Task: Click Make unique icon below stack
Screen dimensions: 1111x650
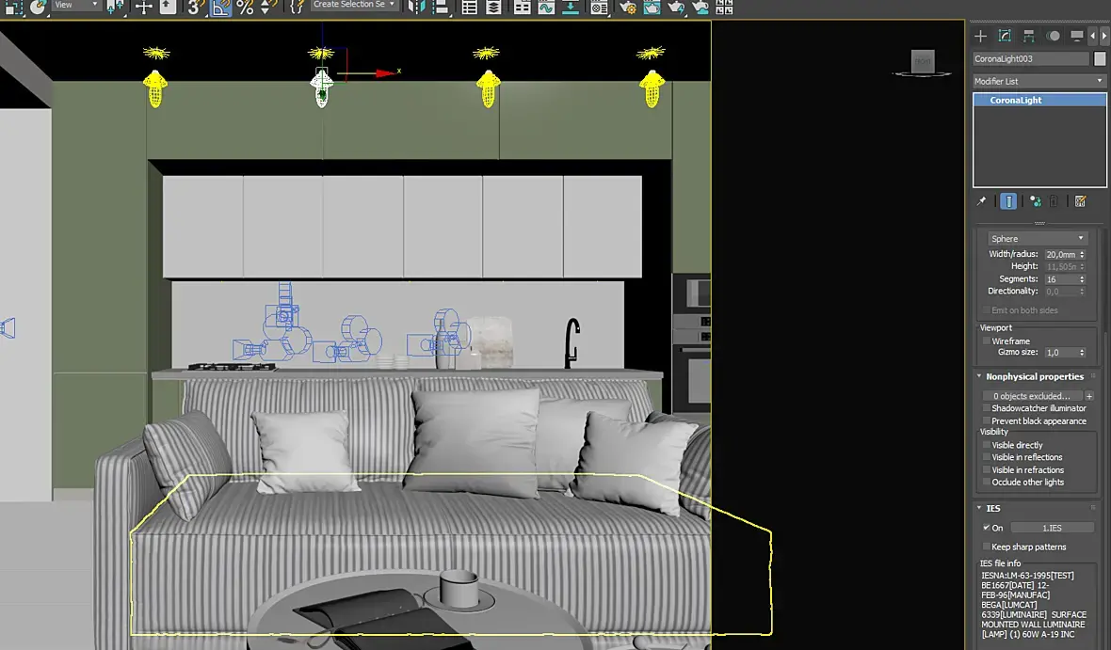Action: 1035,202
